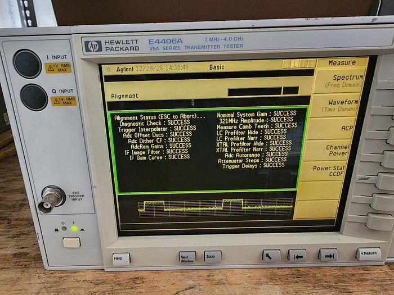394x295 pixels.
Task: Click the Agilent sun logo icon
Action: (108, 70)
